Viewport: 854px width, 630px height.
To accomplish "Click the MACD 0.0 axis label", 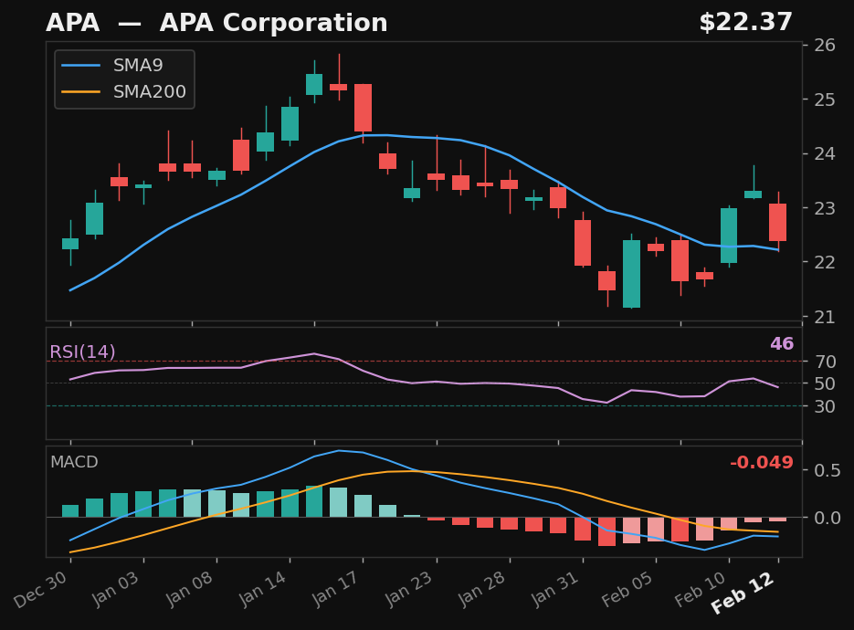I will click(x=828, y=518).
